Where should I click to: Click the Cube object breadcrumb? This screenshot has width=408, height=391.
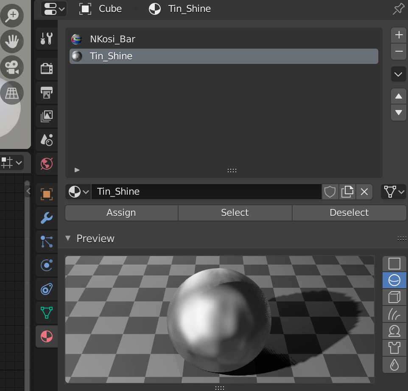click(101, 9)
